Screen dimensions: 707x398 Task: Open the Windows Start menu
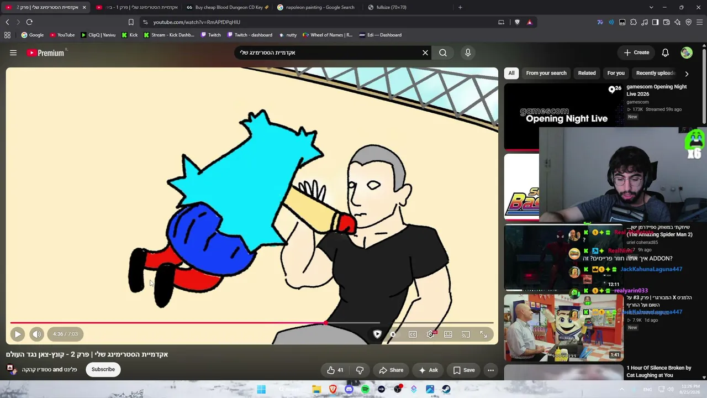tap(261, 389)
